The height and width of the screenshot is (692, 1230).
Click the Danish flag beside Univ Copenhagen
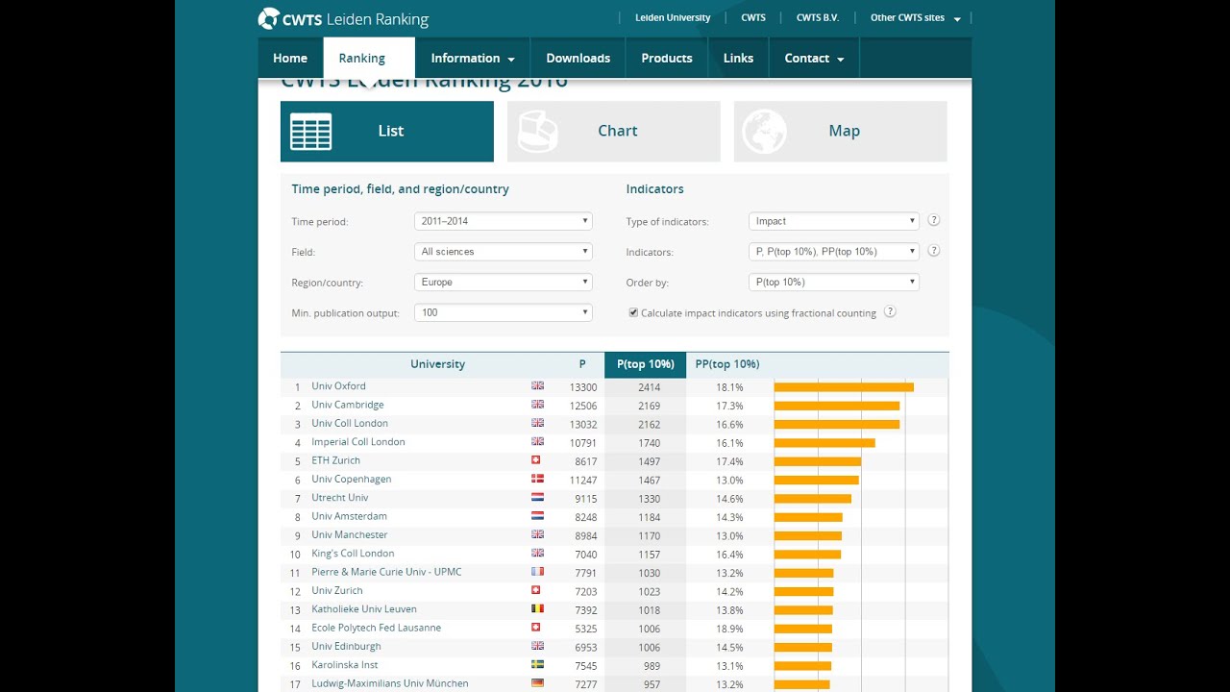(537, 479)
